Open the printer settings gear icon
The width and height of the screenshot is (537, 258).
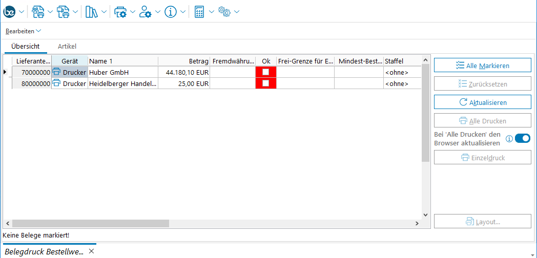click(120, 12)
